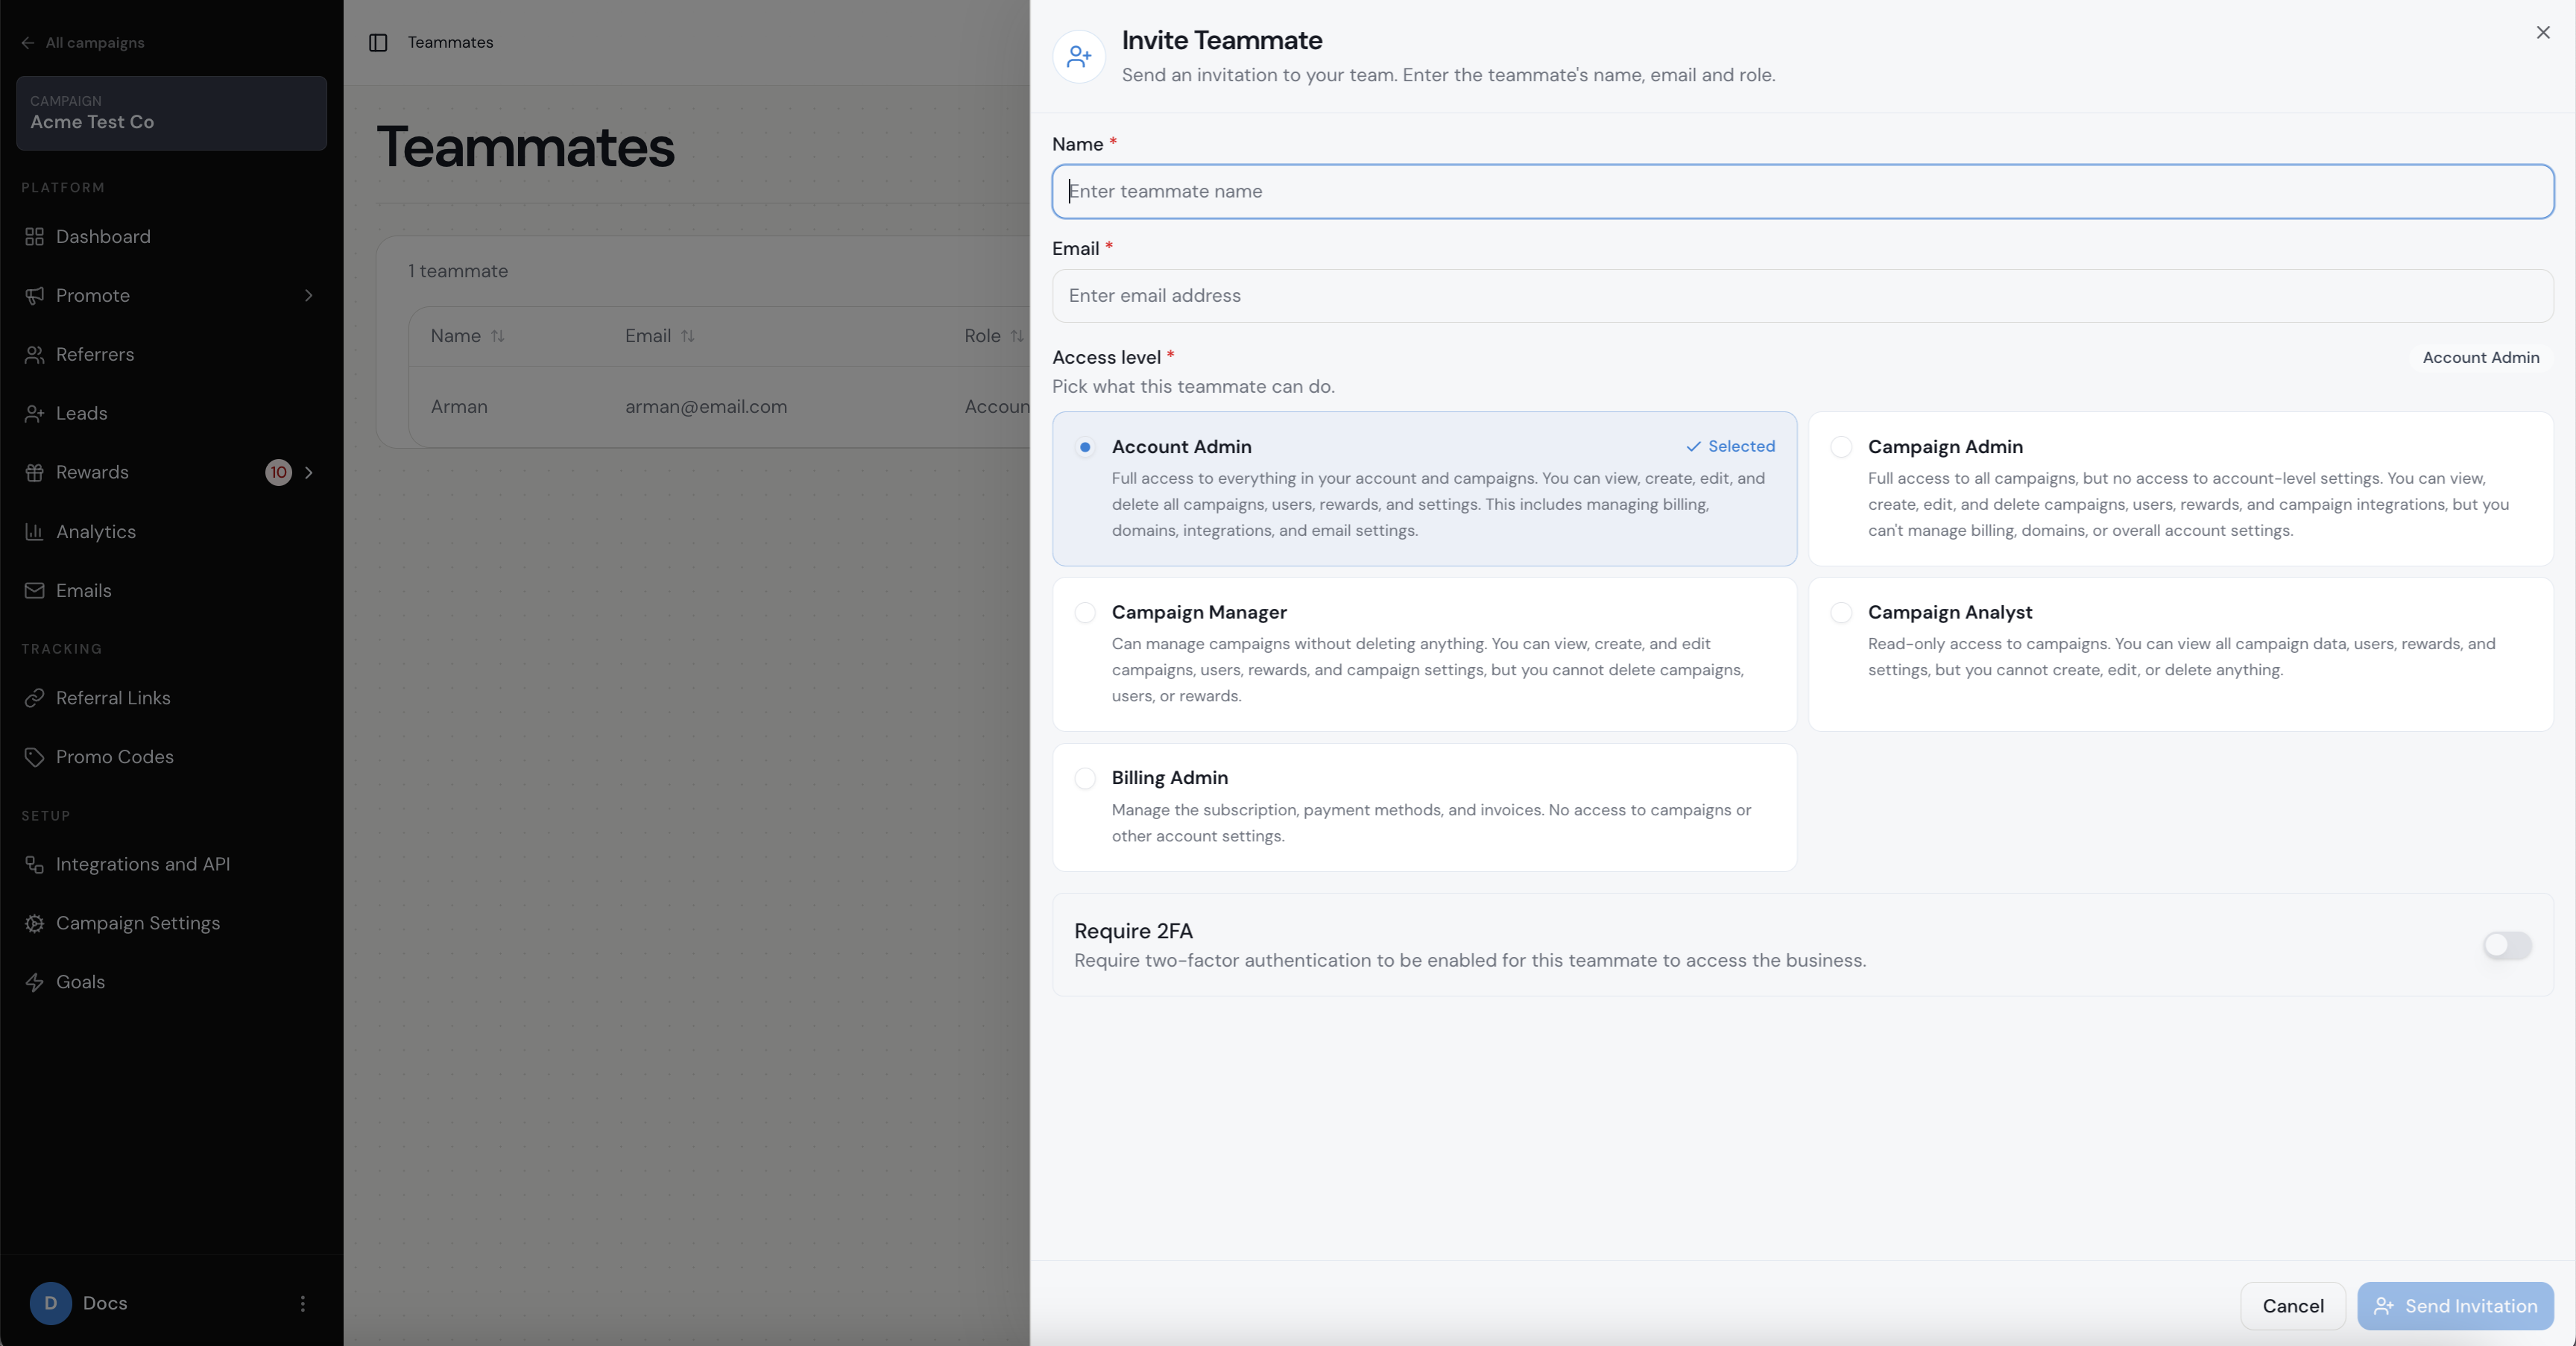Viewport: 2576px width, 1346px height.
Task: Click the Cancel button
Action: pyautogui.click(x=2293, y=1307)
